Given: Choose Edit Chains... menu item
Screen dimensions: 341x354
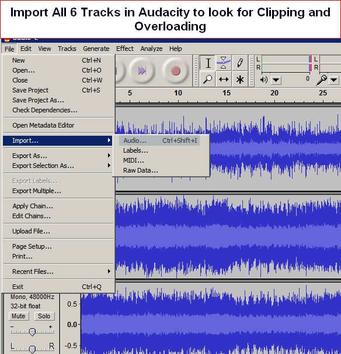Looking at the screenshot, I should click(x=58, y=216).
